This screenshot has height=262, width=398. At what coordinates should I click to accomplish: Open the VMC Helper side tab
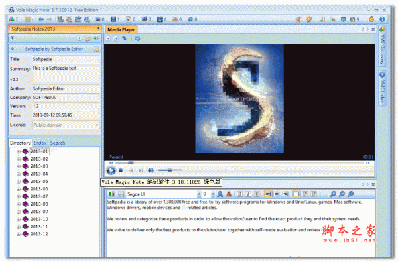click(x=382, y=88)
